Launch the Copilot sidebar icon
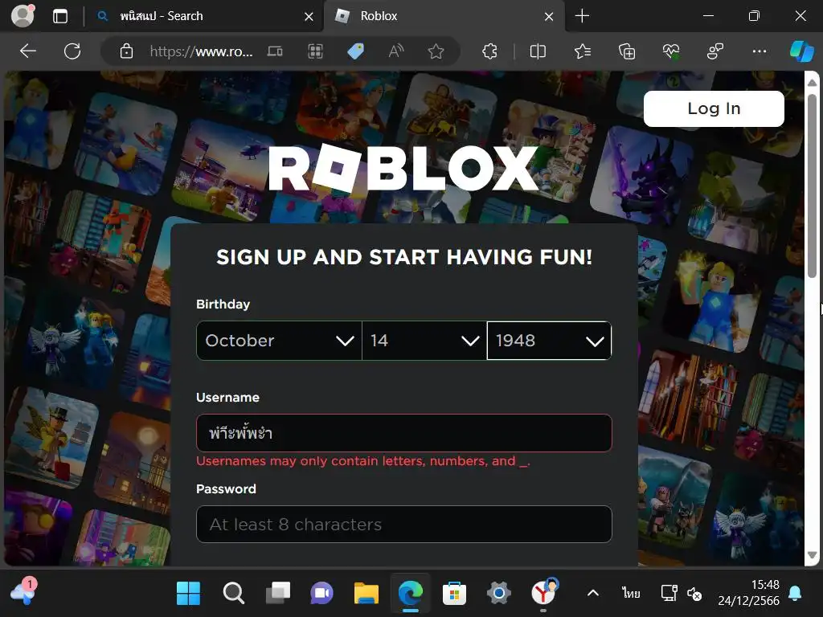This screenshot has height=617, width=823. [802, 51]
